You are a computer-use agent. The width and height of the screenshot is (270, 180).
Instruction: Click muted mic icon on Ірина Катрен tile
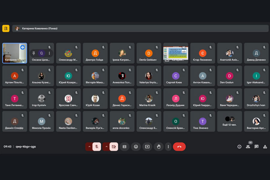coord(130,47)
